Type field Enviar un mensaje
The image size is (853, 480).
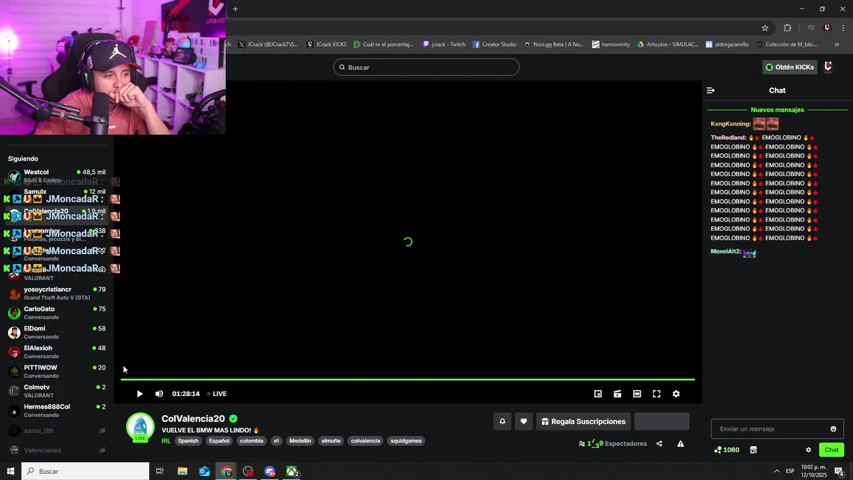(777, 429)
